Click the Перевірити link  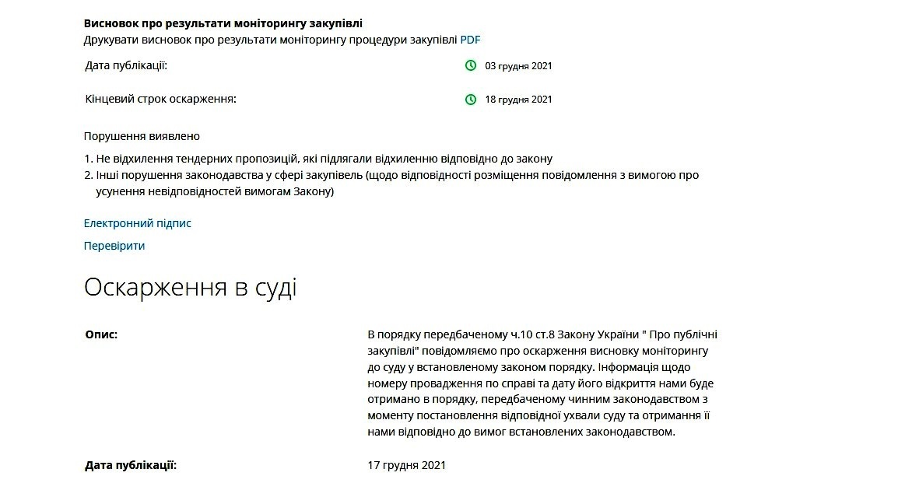(114, 246)
